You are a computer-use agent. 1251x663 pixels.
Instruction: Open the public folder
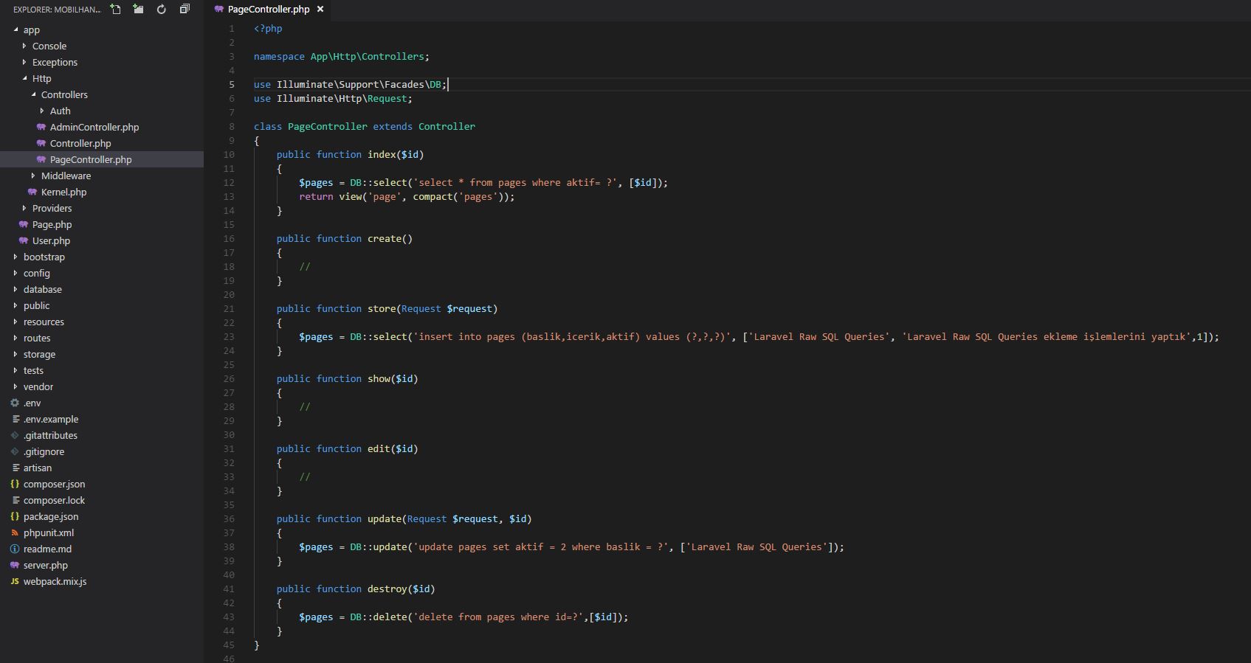(36, 305)
